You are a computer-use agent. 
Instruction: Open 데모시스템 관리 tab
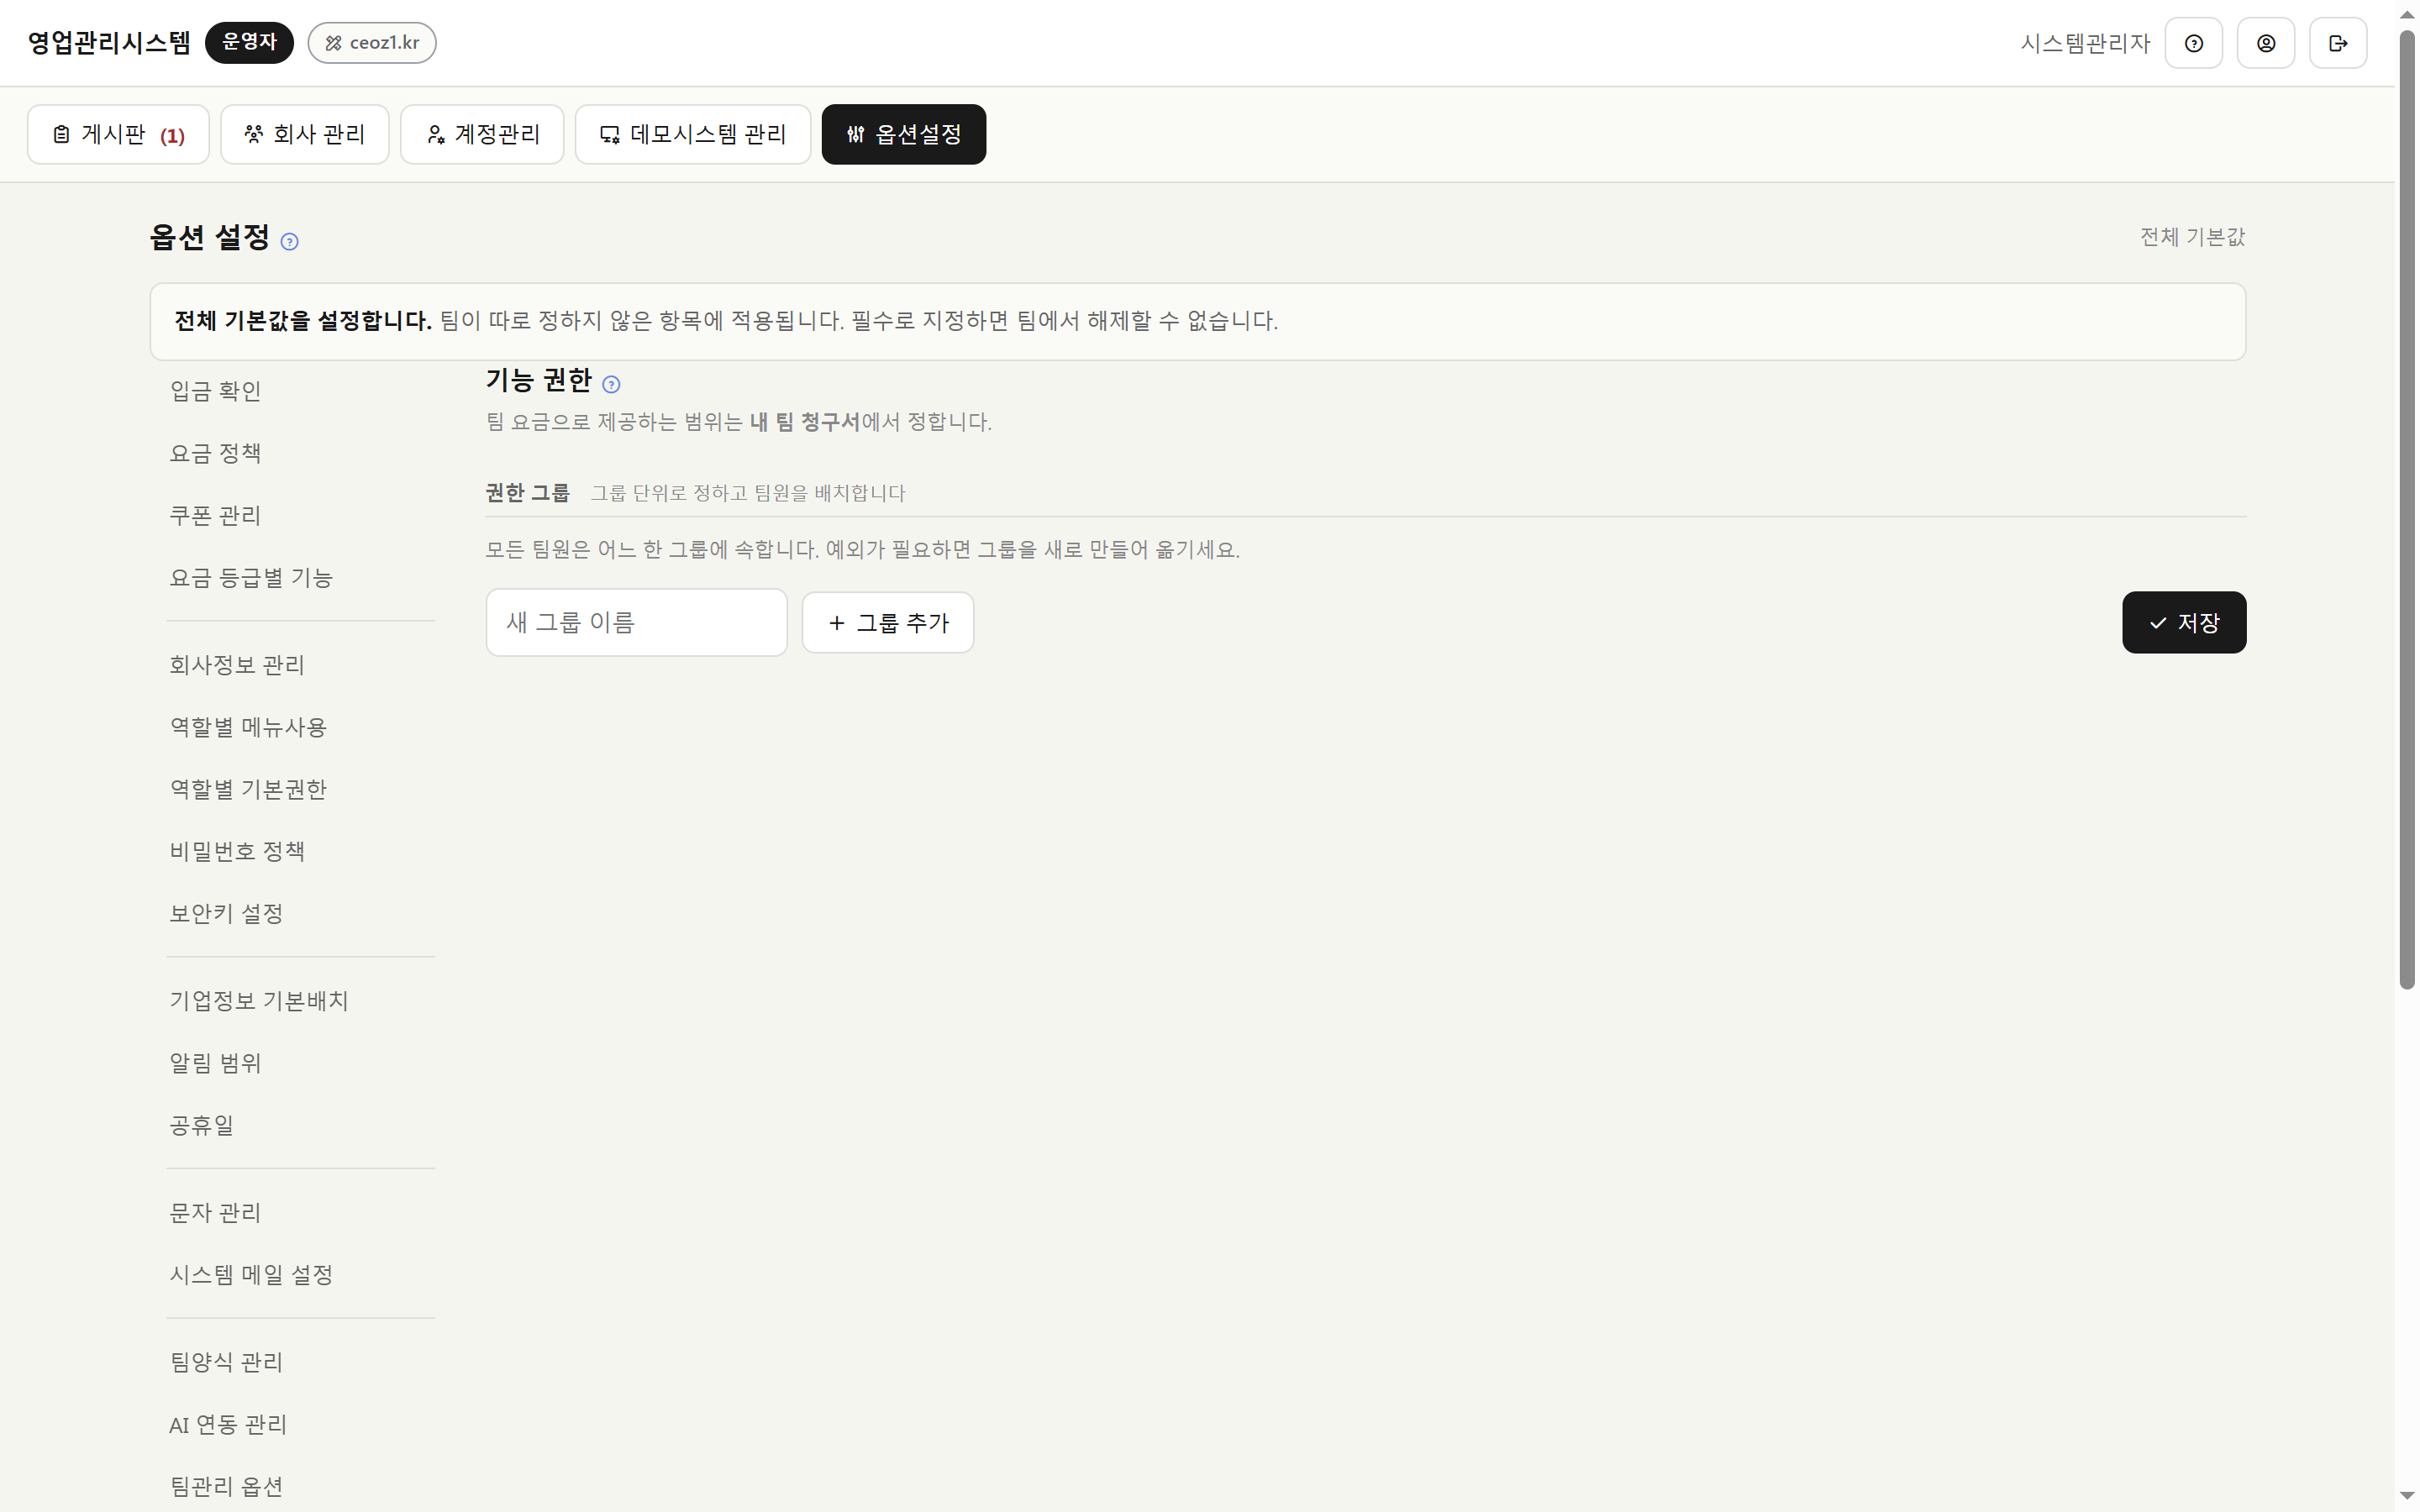[x=693, y=134]
